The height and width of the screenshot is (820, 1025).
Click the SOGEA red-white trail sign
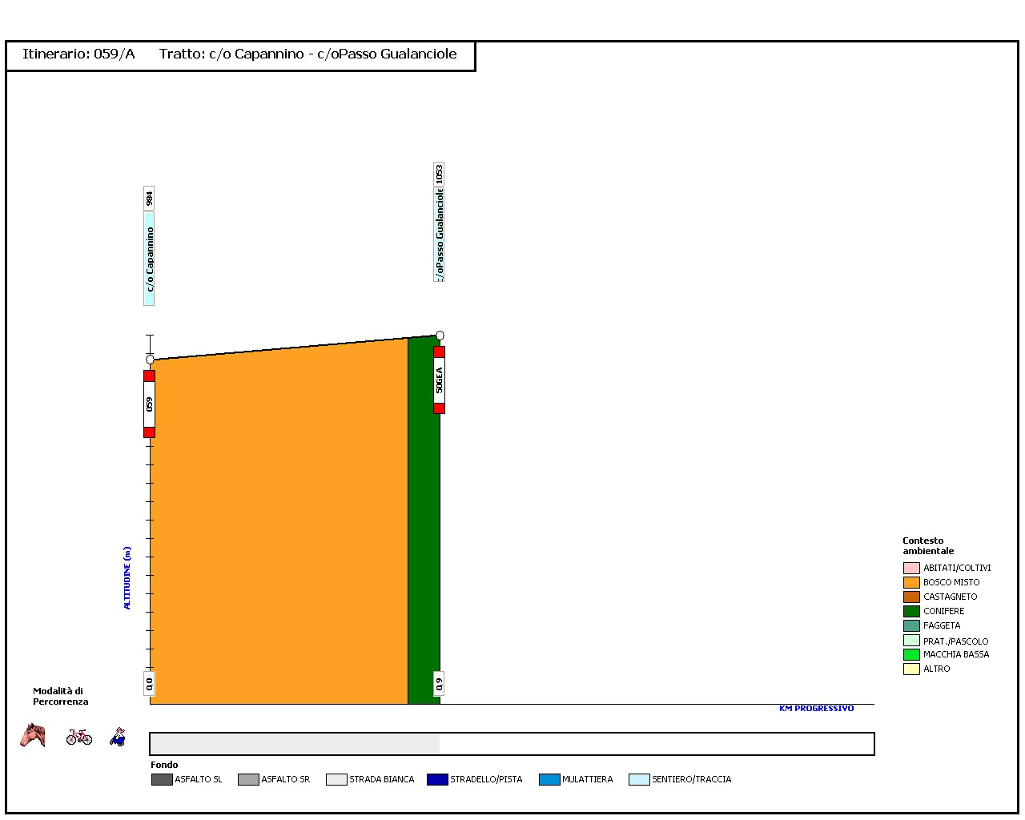click(x=439, y=380)
